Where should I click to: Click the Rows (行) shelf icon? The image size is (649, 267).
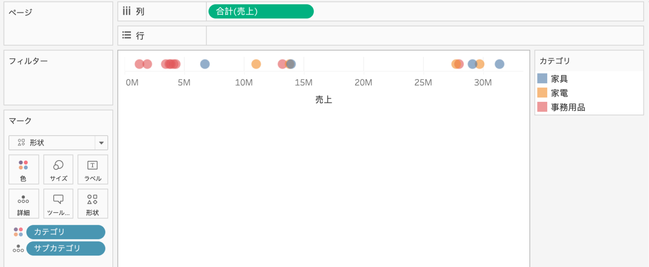pyautogui.click(x=126, y=35)
